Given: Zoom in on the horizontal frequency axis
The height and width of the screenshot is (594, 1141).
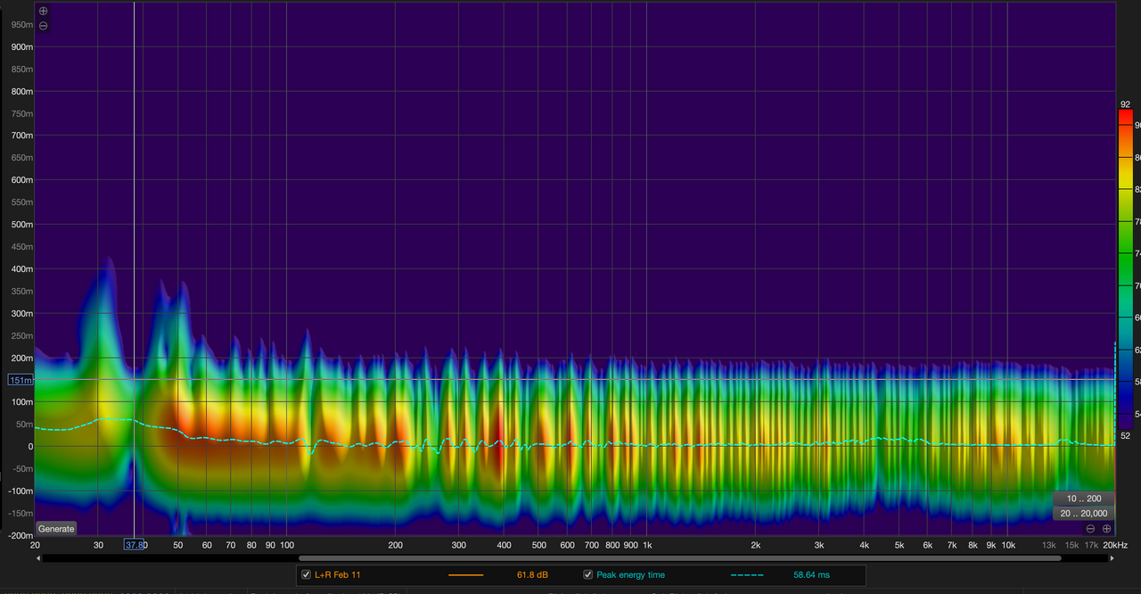Looking at the screenshot, I should point(1106,529).
